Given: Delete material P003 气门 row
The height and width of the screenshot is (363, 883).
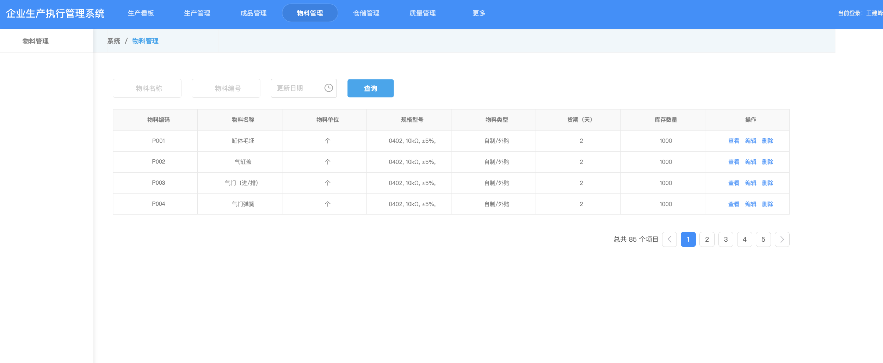Looking at the screenshot, I should pyautogui.click(x=767, y=183).
